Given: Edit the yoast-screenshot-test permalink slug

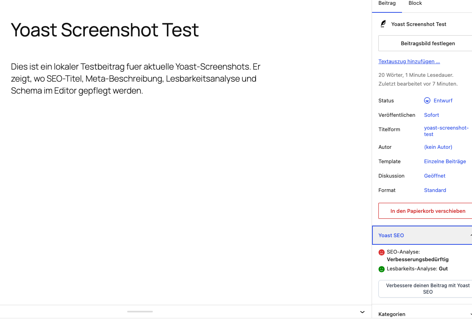Looking at the screenshot, I should pos(446,131).
